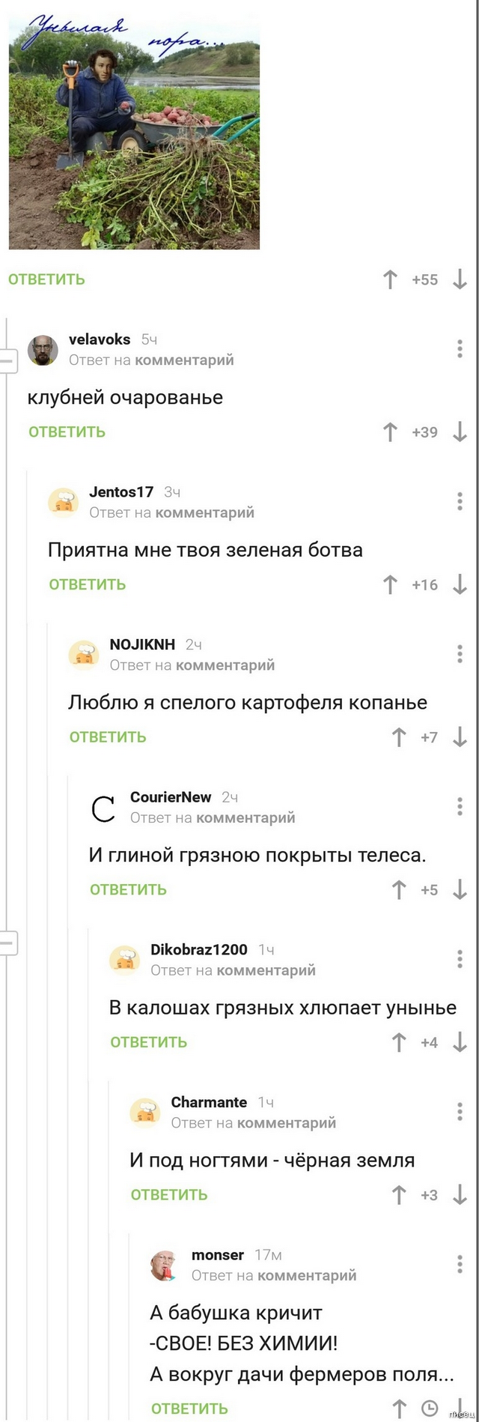This screenshot has height=1422, width=479.
Task: Open three-dot menu on velavoks comment
Action: pos(460,348)
